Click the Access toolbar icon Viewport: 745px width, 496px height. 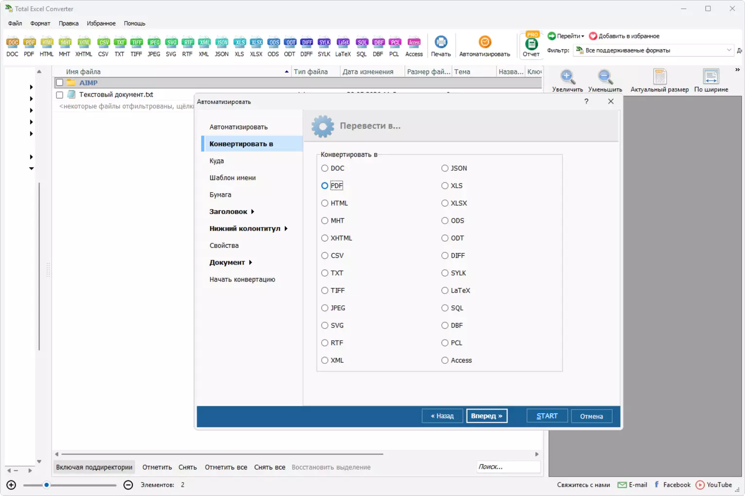point(414,47)
